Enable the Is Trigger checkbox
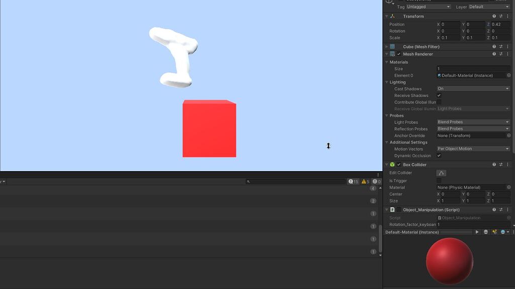 440,181
